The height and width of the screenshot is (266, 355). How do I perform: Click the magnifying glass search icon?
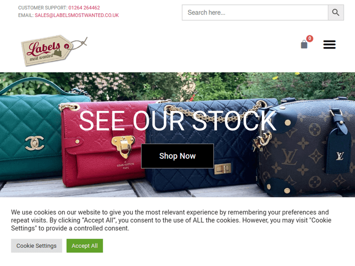tap(336, 12)
